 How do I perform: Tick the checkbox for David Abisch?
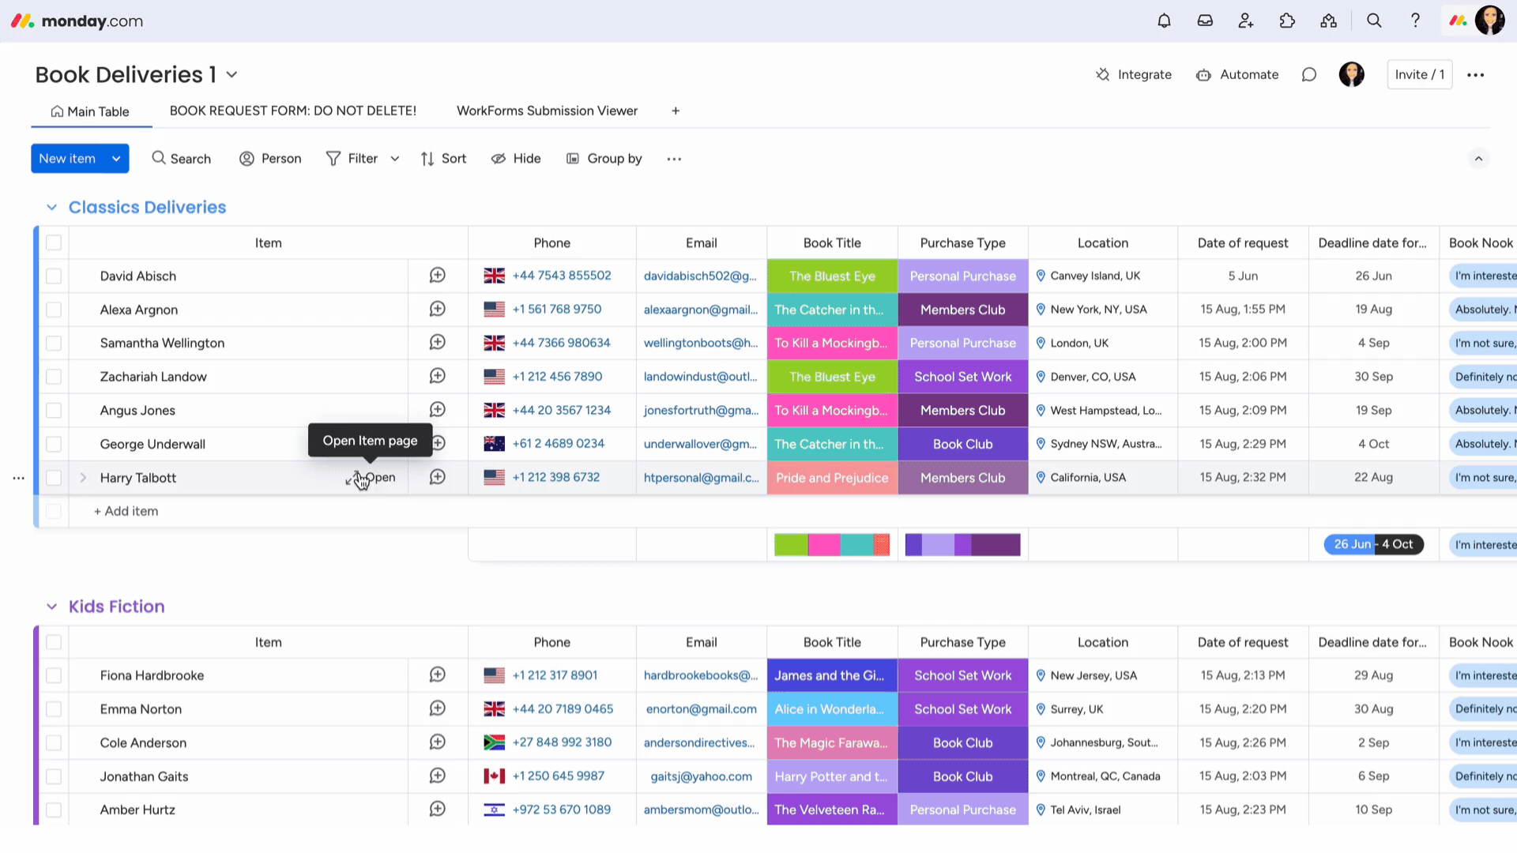(54, 276)
